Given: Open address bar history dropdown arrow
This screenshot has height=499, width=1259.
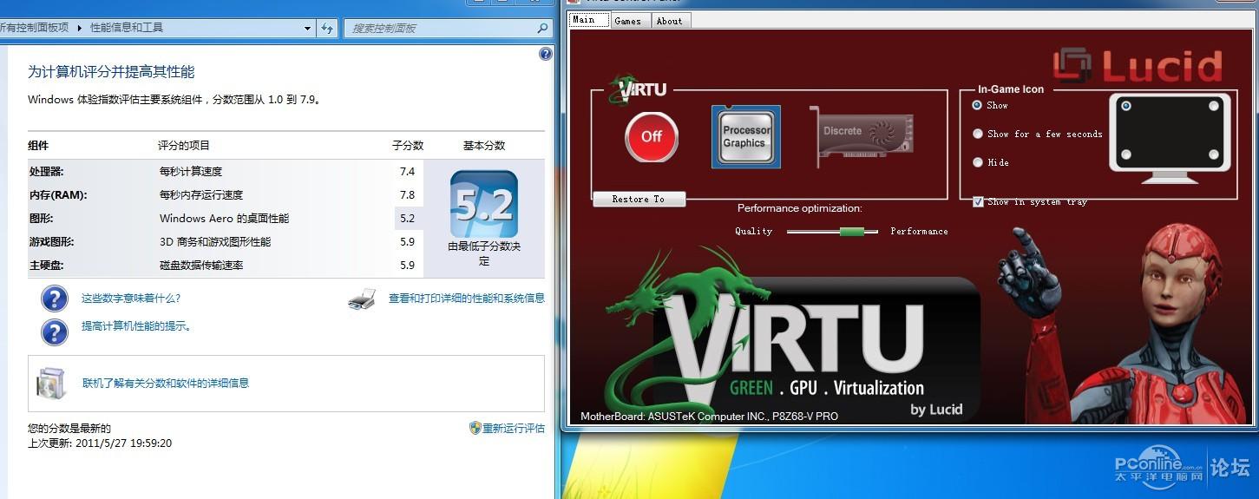Looking at the screenshot, I should [x=307, y=28].
